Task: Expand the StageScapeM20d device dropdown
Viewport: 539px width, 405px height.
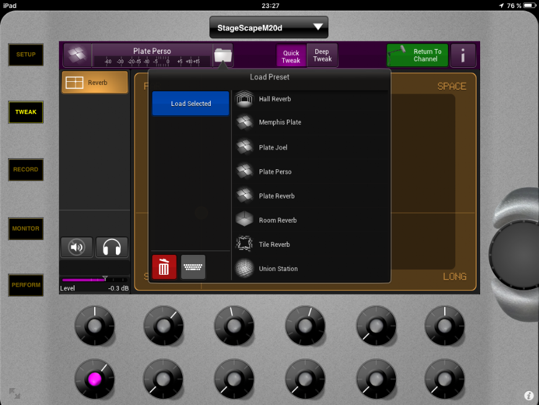Action: pyautogui.click(x=269, y=27)
